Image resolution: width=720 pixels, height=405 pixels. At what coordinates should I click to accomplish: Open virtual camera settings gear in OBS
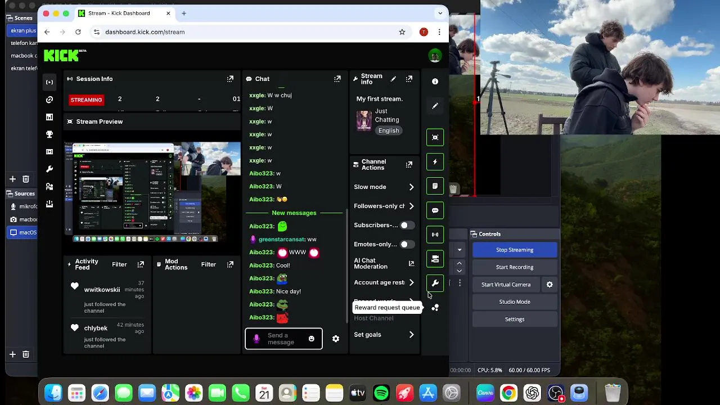coord(550,285)
